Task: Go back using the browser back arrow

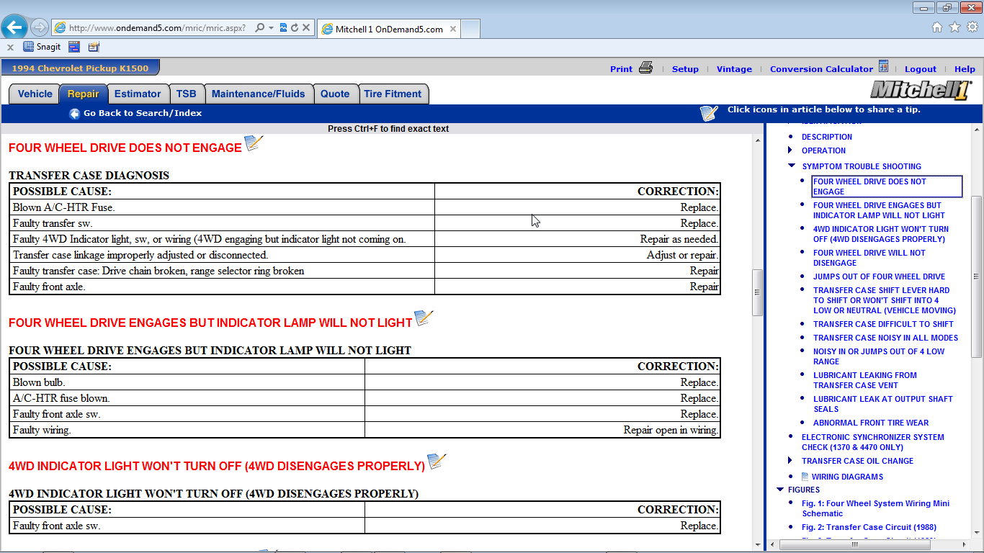Action: coord(14,28)
